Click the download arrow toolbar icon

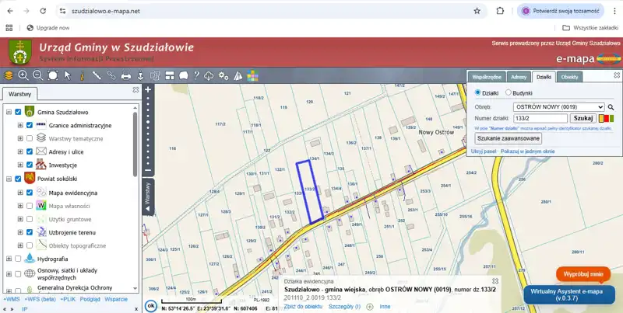click(x=140, y=75)
